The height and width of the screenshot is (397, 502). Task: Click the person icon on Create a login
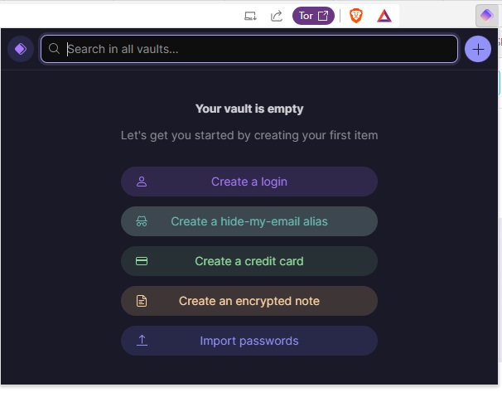click(142, 182)
